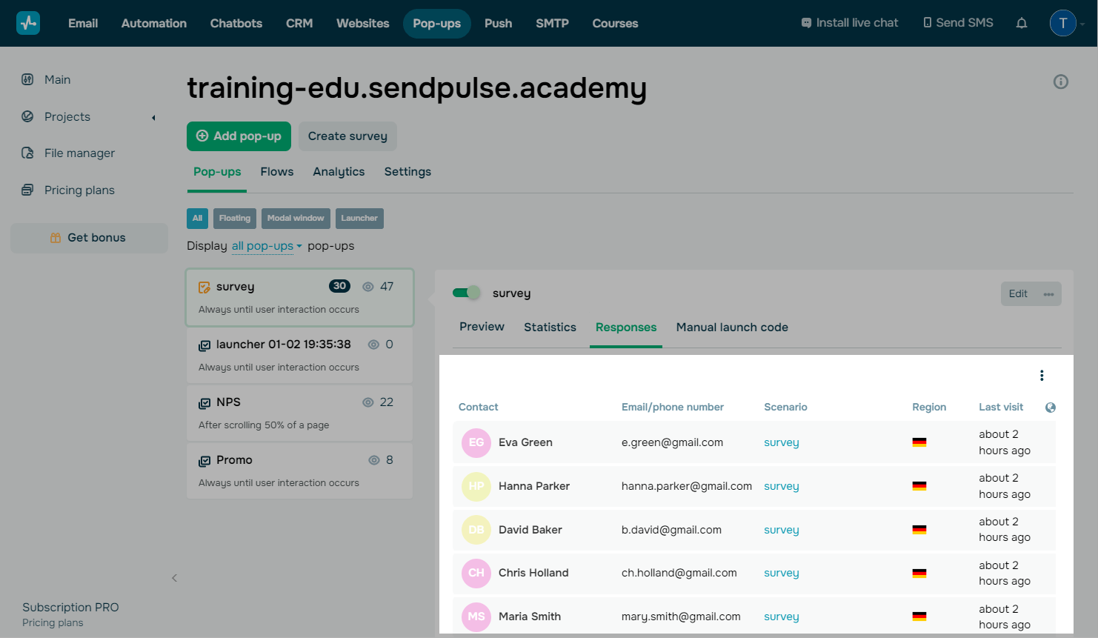Viewport: 1098px width, 638px height.
Task: Click the SendPulse logo icon
Action: [x=28, y=23]
